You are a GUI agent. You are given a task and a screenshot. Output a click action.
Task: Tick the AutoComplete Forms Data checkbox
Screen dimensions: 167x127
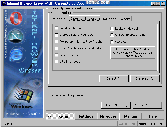pos(56,35)
